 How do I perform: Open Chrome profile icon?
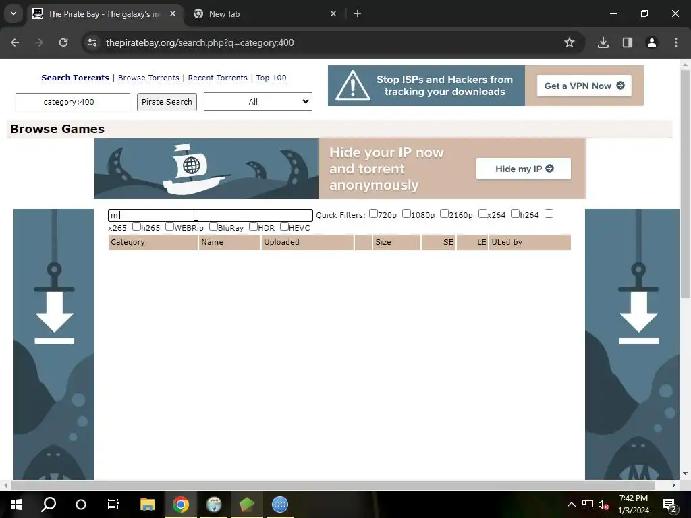tap(652, 42)
